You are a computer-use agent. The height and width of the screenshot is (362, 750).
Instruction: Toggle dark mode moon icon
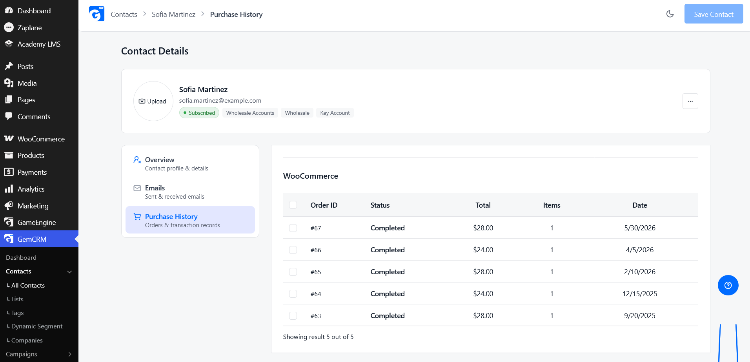click(x=670, y=14)
